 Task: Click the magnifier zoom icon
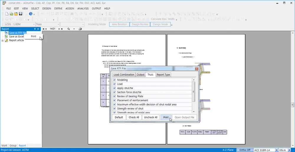(x=69, y=29)
